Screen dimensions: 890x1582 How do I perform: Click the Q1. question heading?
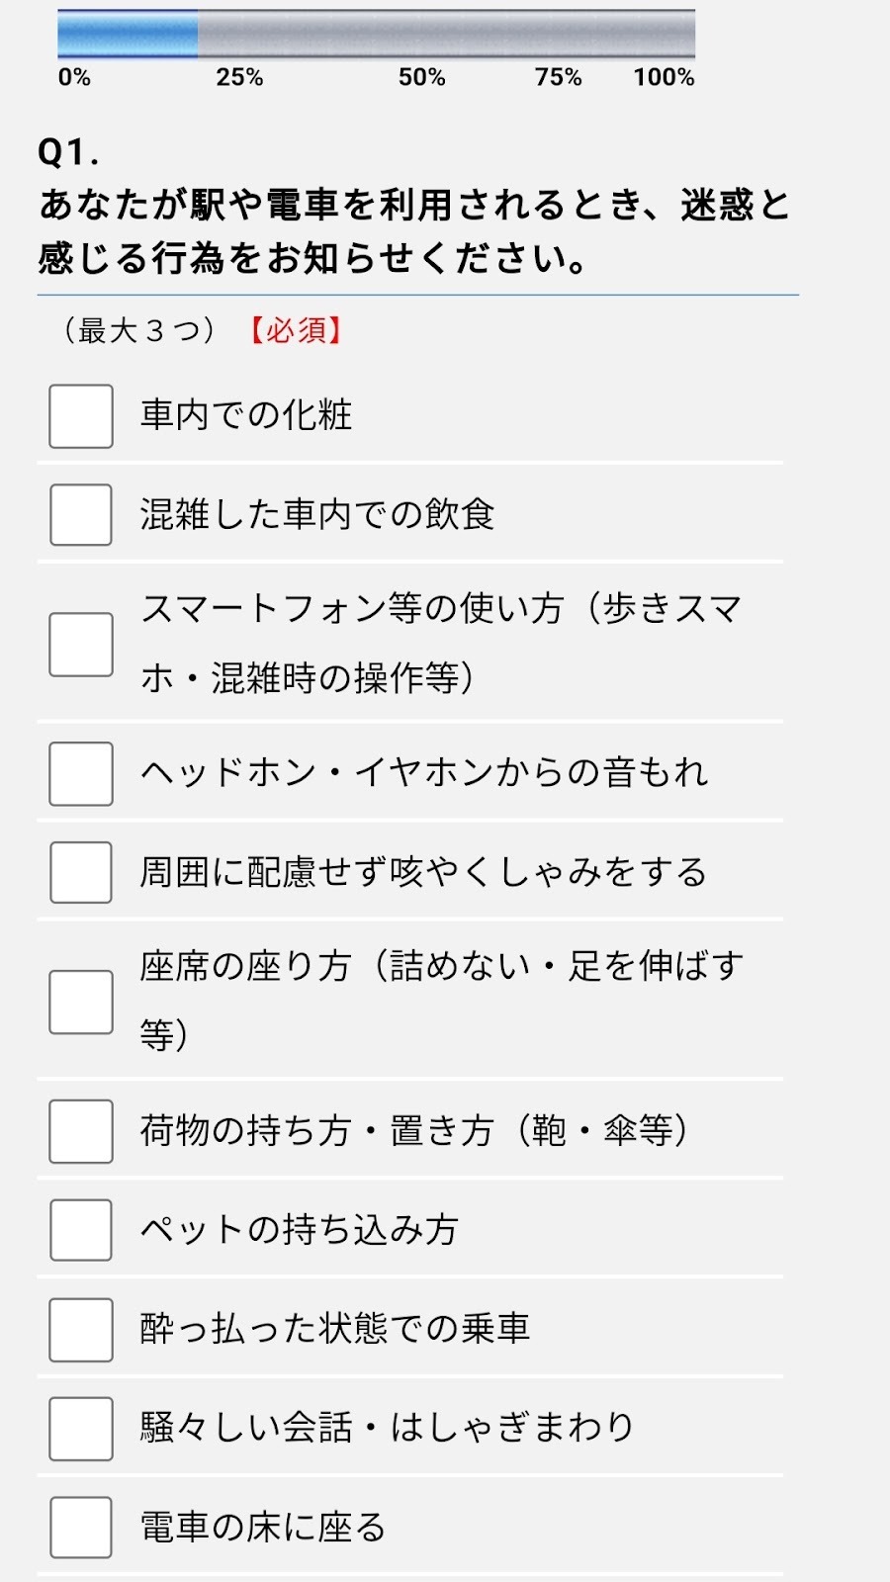coord(69,152)
